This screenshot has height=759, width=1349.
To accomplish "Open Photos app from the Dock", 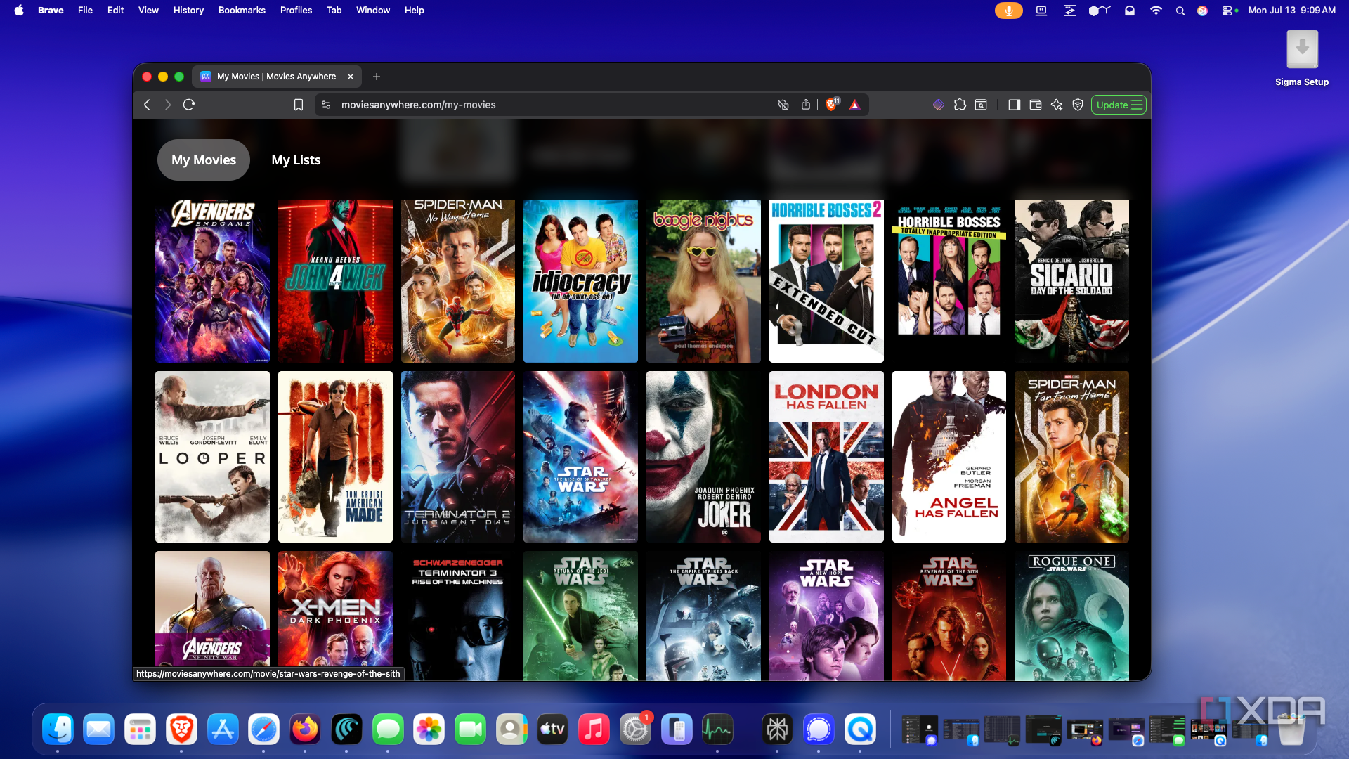I will coord(429,729).
